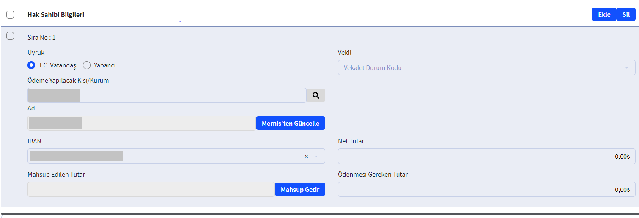
Task: Select the T.C. Vatandaşı radio button
Action: (x=31, y=65)
